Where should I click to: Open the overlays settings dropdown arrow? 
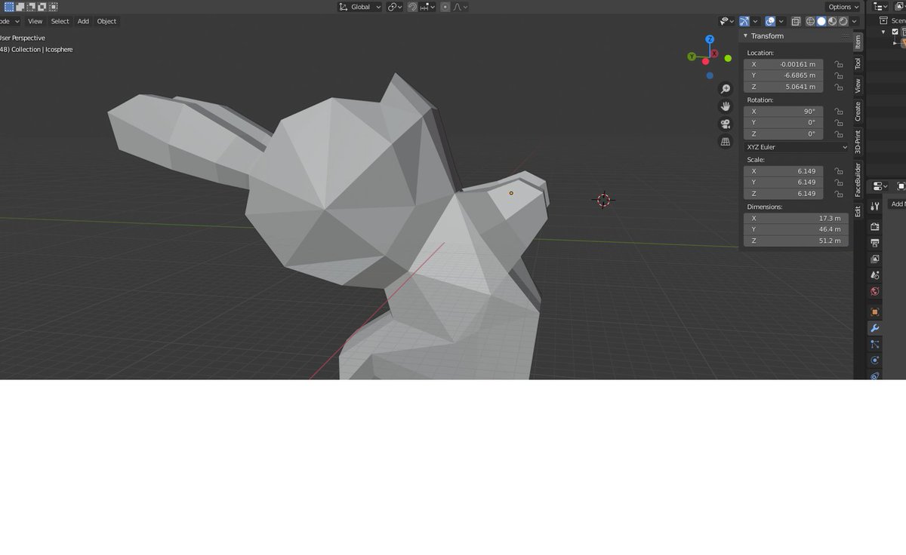pyautogui.click(x=781, y=21)
